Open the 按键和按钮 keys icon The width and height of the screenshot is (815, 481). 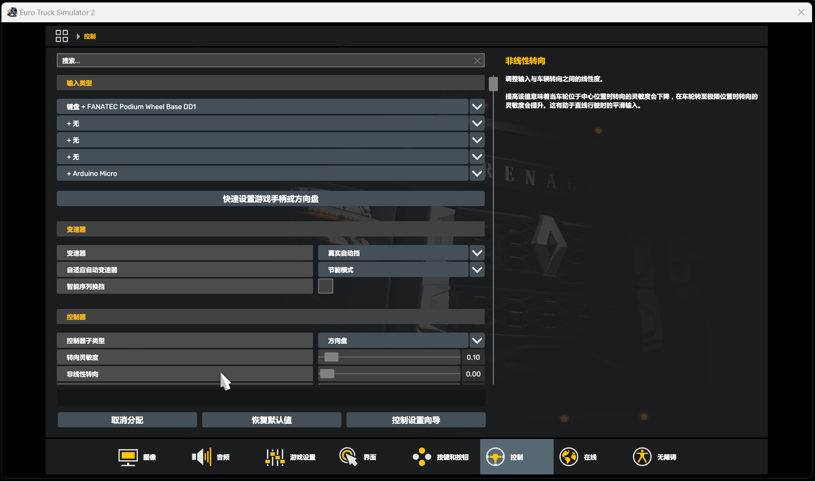click(x=421, y=457)
